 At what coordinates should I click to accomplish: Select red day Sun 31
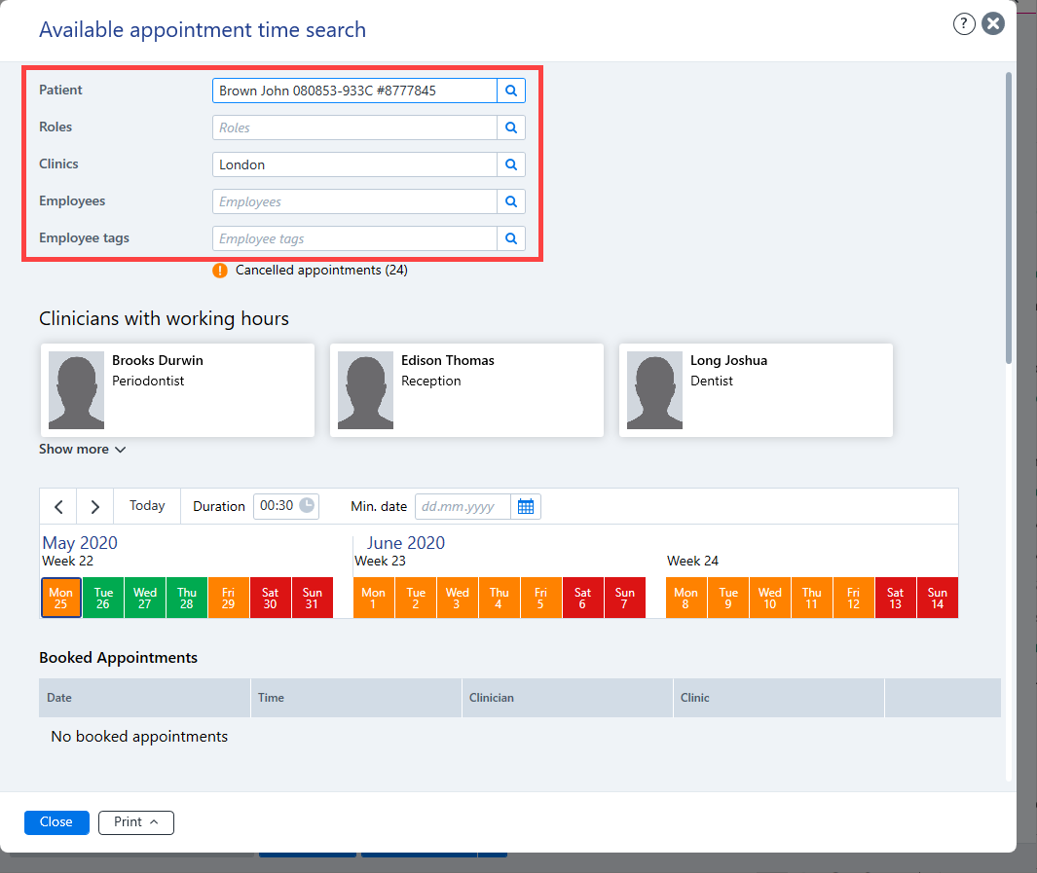point(313,599)
